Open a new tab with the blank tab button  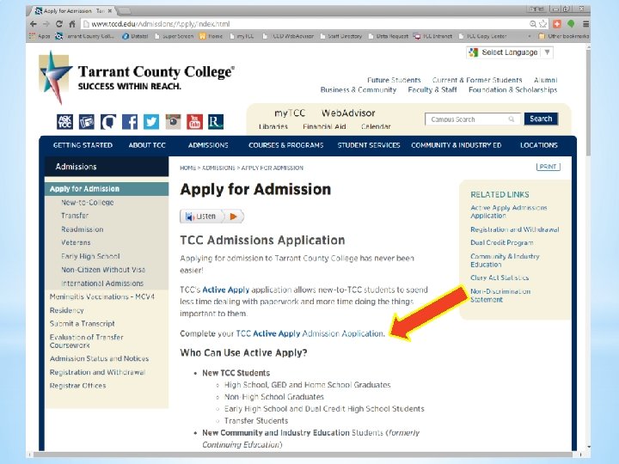[x=125, y=11]
